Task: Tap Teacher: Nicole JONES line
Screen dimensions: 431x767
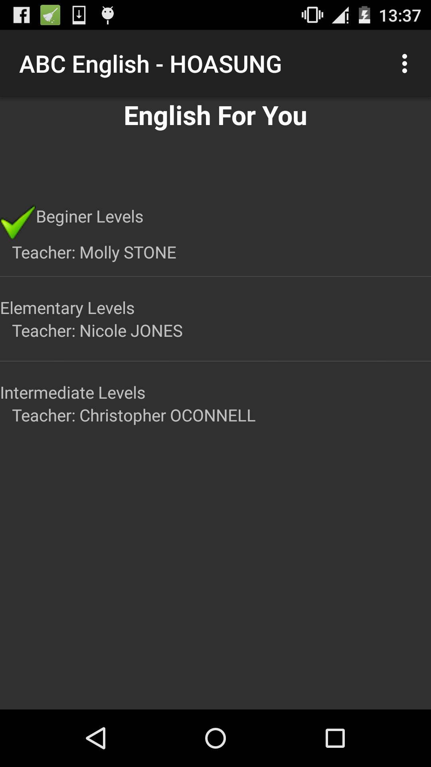Action: click(97, 331)
